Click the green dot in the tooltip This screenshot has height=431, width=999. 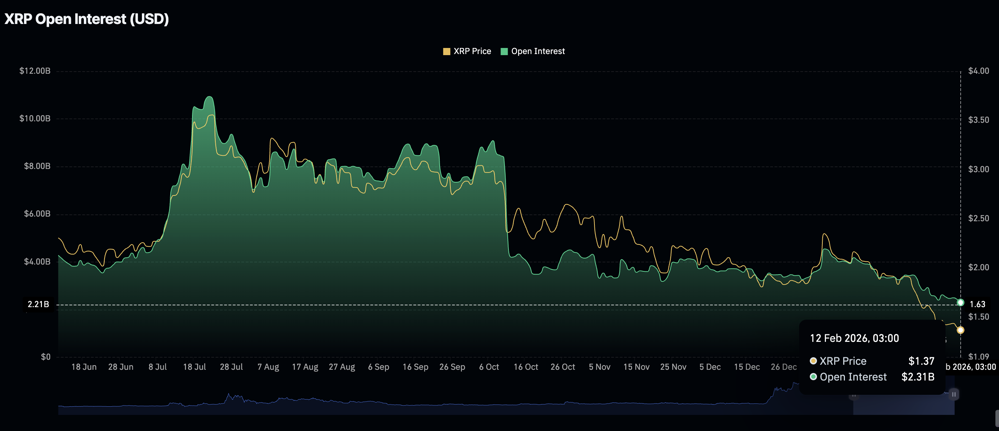[813, 377]
